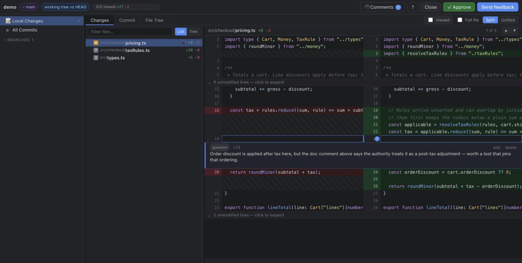Toggle the Viewed checkbox
Viewport: 522px width, 263px height.
(x=431, y=20)
